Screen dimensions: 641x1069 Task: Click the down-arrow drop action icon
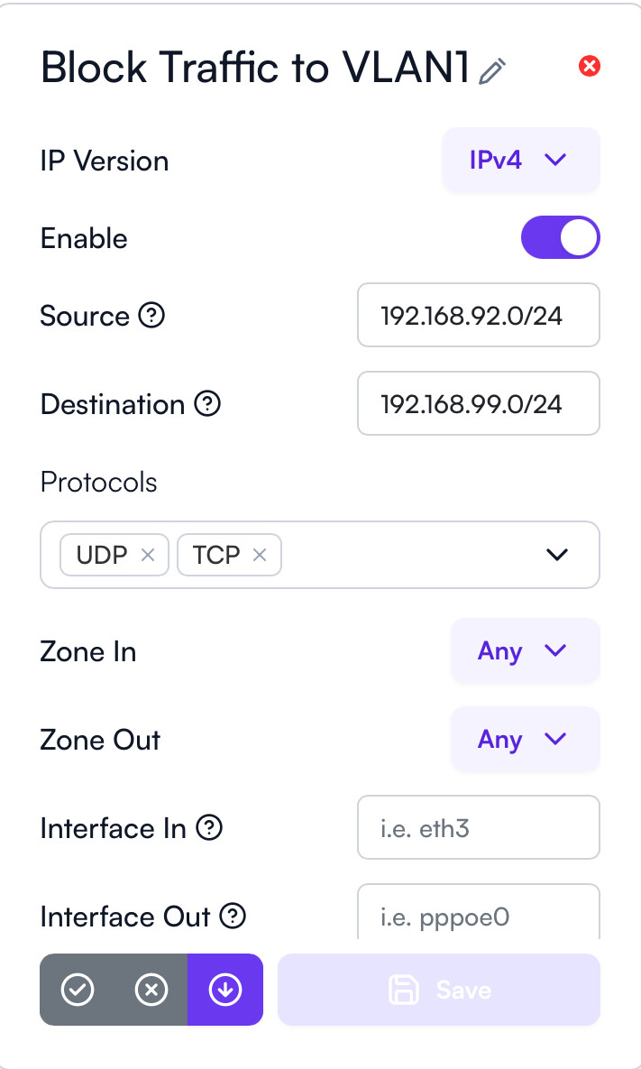click(224, 990)
